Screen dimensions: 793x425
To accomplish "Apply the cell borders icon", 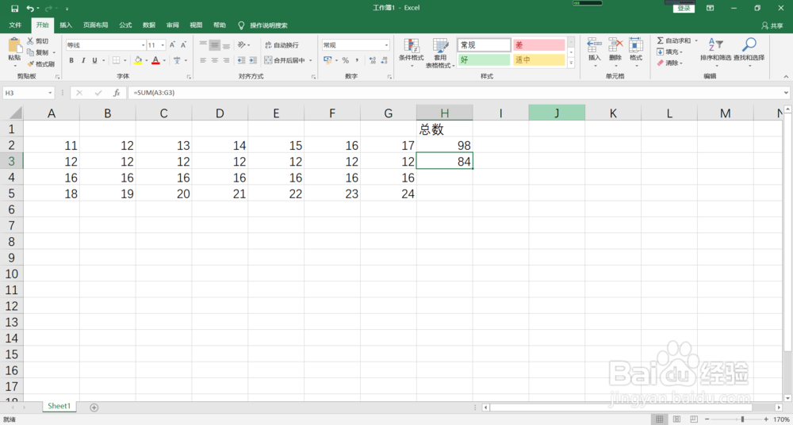I will (117, 60).
